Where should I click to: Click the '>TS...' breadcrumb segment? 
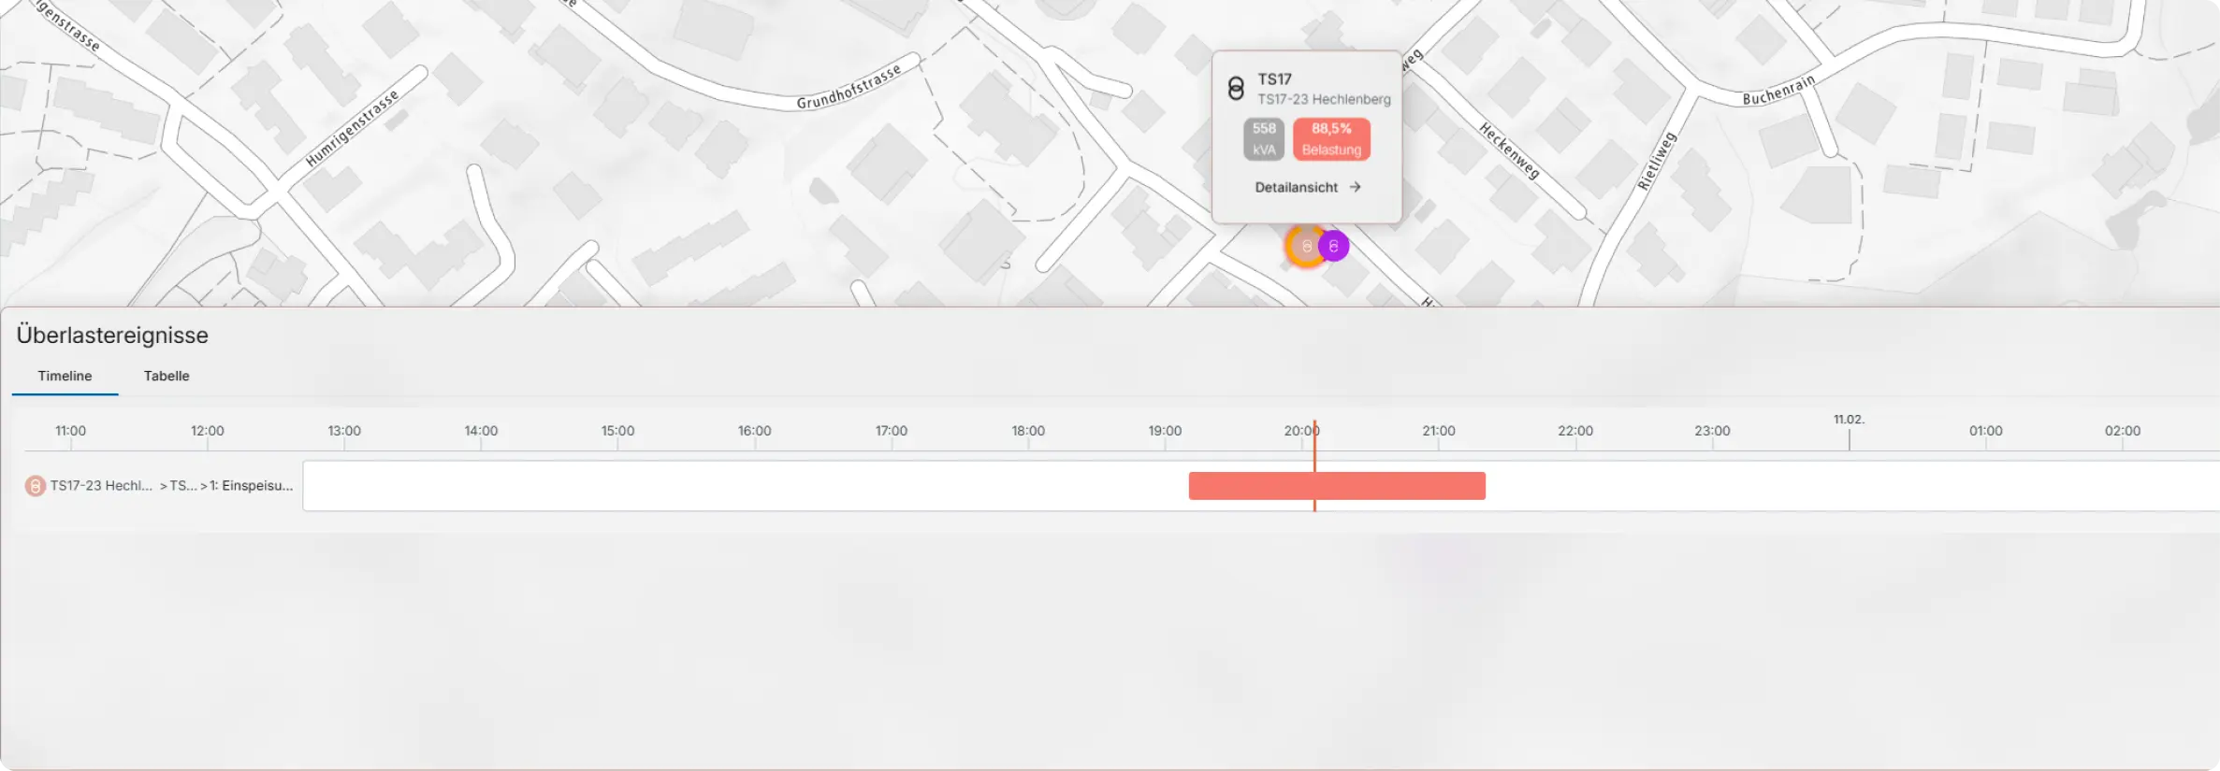178,486
